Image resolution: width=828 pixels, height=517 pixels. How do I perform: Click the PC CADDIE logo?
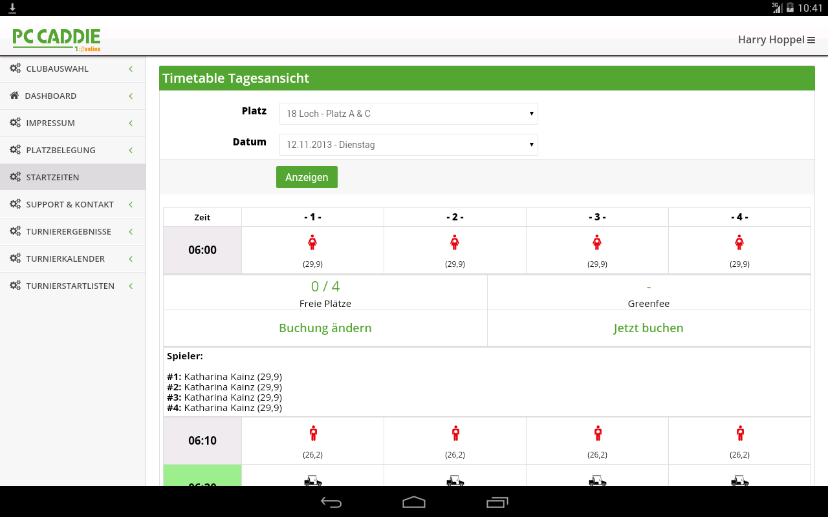coord(56,39)
